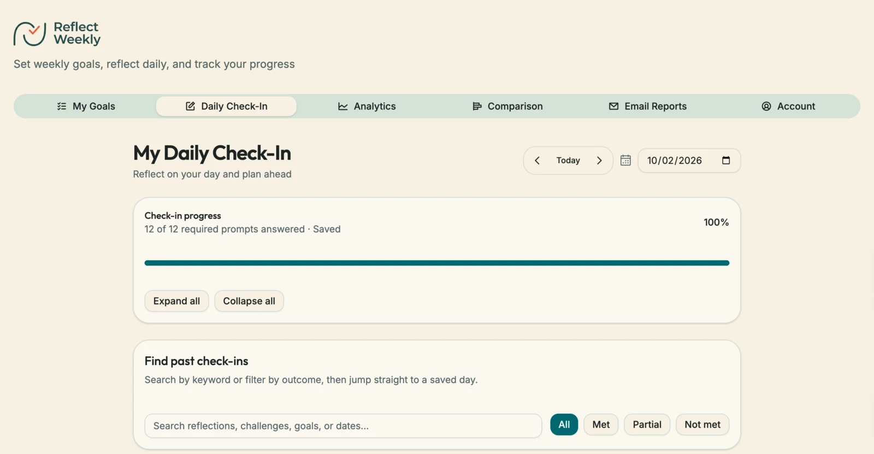Click the Reflect Weekly logo icon

[29, 33]
